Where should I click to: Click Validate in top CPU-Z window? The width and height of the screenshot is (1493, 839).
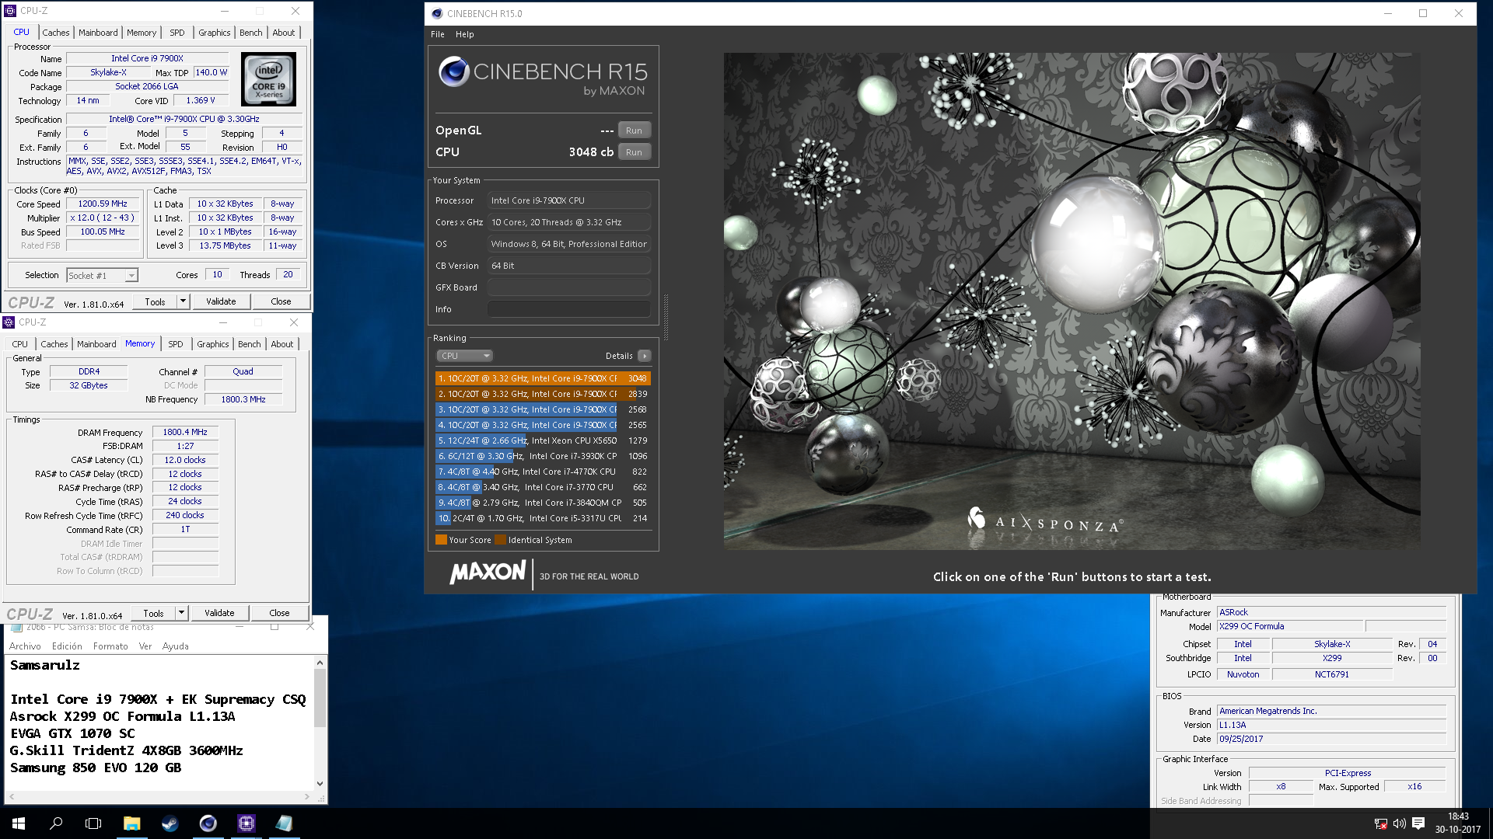tap(221, 301)
